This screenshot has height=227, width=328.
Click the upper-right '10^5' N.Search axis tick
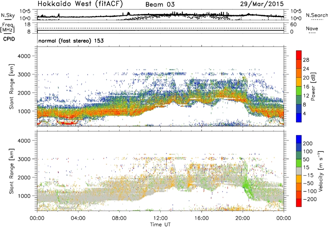(x=296, y=11)
